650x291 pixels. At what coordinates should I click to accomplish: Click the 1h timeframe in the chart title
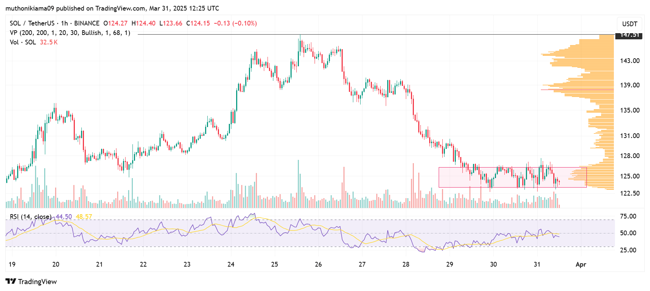(64, 23)
